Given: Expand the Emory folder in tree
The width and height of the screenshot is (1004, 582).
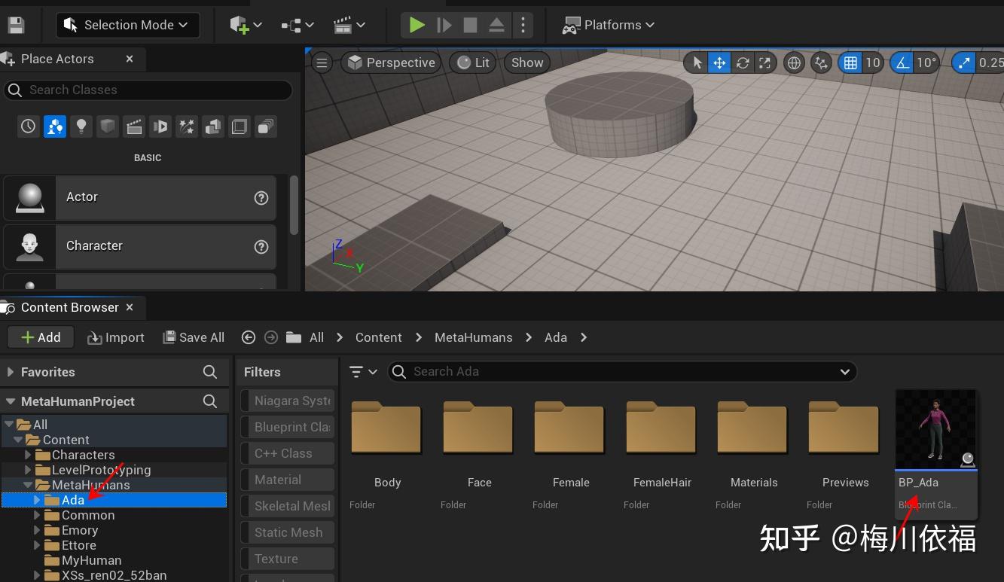Looking at the screenshot, I should [37, 530].
